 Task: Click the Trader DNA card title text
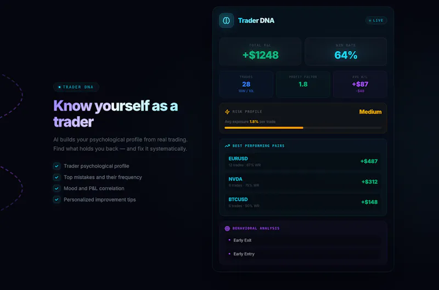(256, 21)
